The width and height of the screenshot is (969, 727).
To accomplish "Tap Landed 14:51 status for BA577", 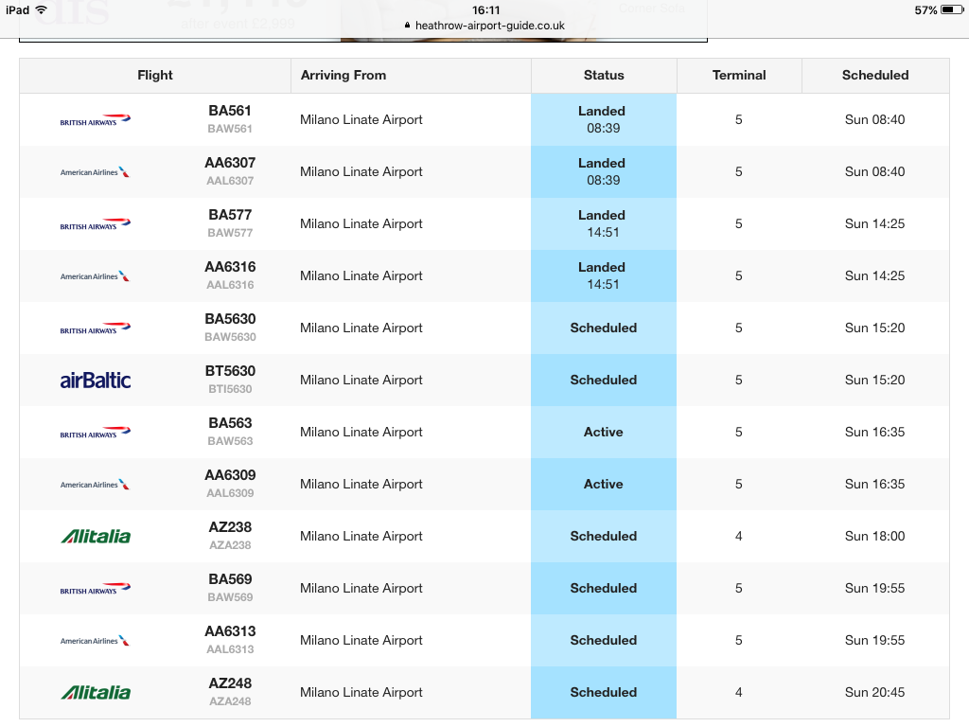I will click(x=603, y=223).
